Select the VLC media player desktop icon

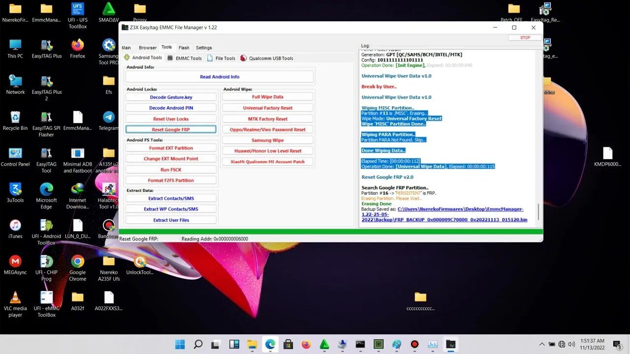(15, 304)
